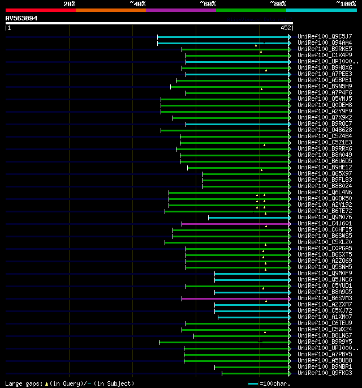
Task: Click the red 20% legend segment
Action: point(41,10)
